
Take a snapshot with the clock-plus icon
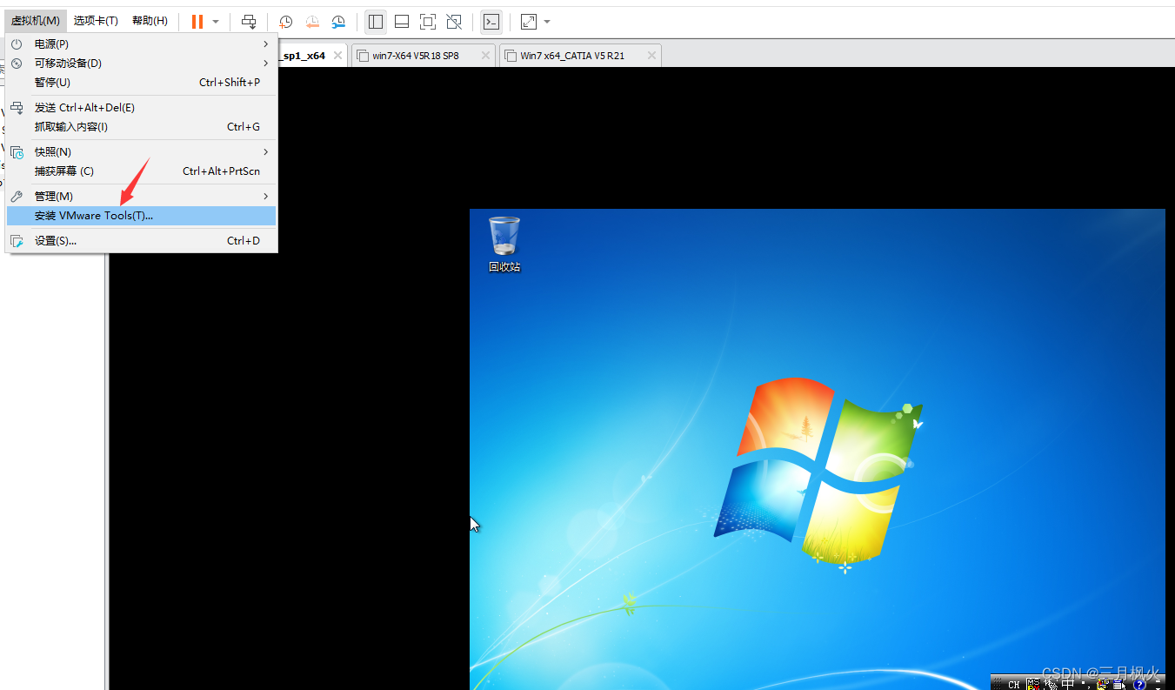(x=285, y=22)
